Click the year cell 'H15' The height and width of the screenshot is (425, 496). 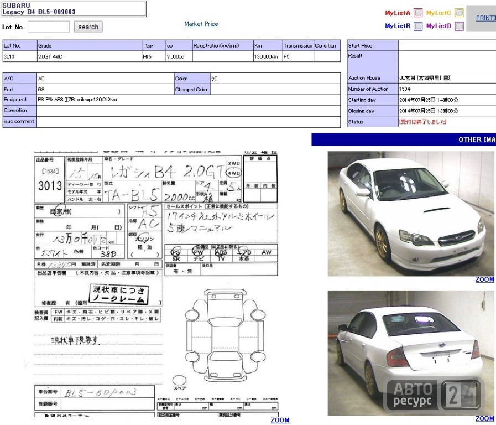[x=154, y=56]
